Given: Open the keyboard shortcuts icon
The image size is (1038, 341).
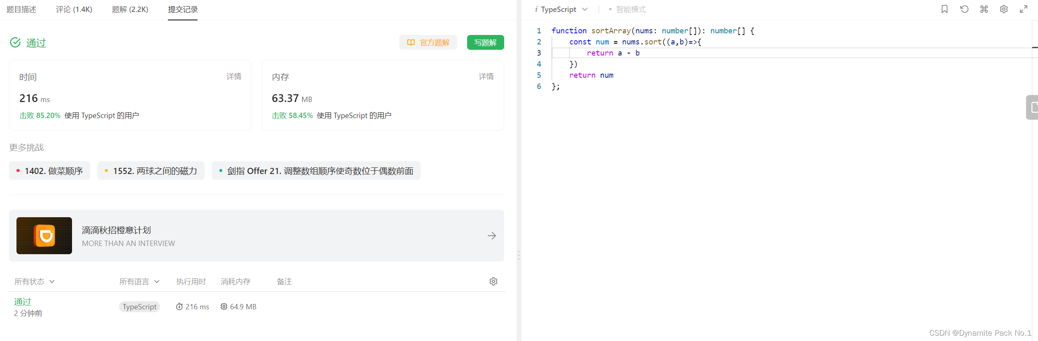Looking at the screenshot, I should (984, 9).
